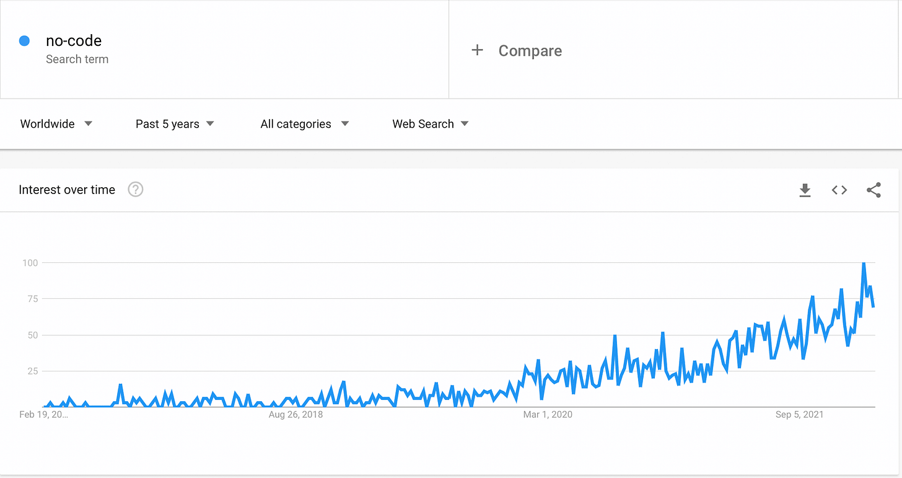Open the Interest over time help tooltip
Viewport: 902px width, 478px height.
pos(135,190)
